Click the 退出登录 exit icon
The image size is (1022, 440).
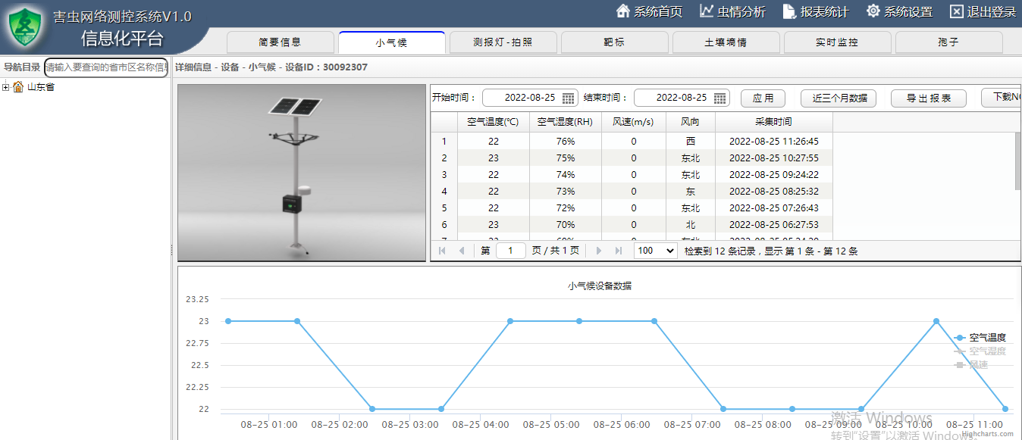click(958, 11)
